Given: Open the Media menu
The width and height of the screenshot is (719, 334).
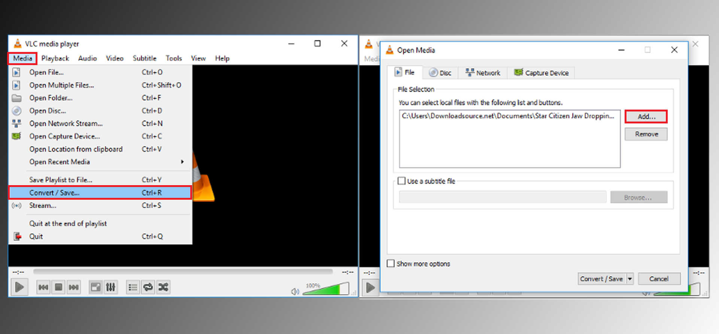Looking at the screenshot, I should [x=22, y=58].
